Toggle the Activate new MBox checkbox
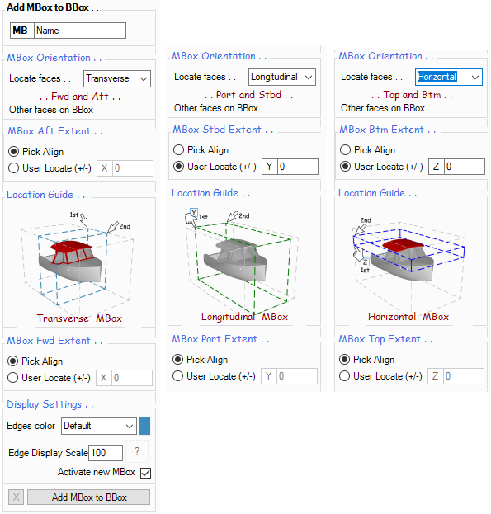 coord(145,473)
